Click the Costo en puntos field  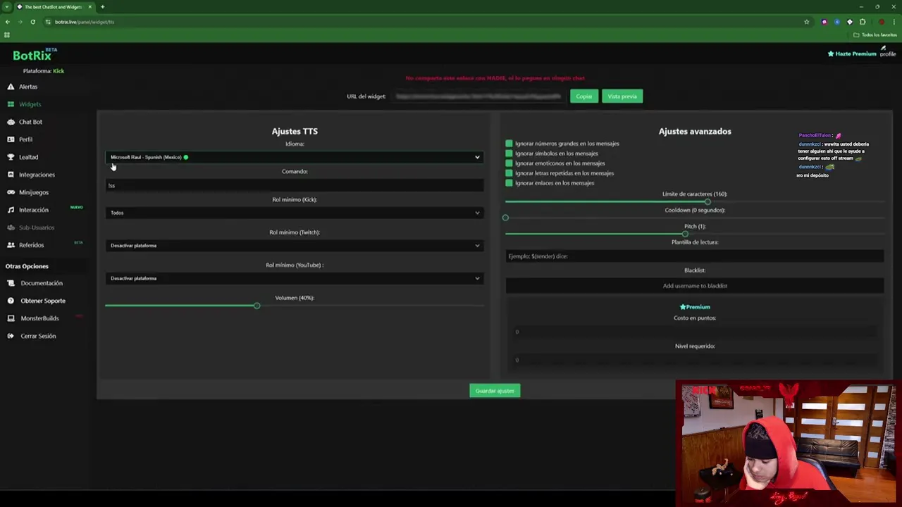coord(694,332)
